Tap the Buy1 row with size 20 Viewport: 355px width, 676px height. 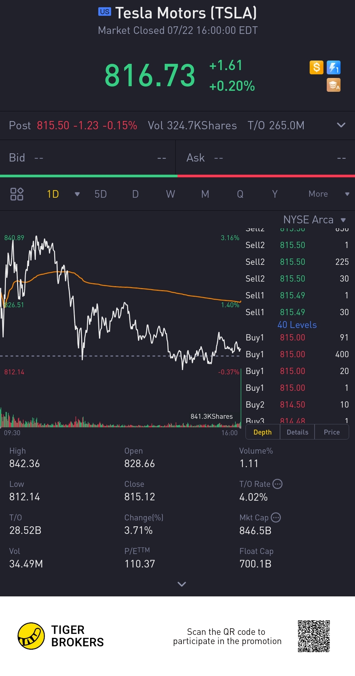pyautogui.click(x=297, y=371)
